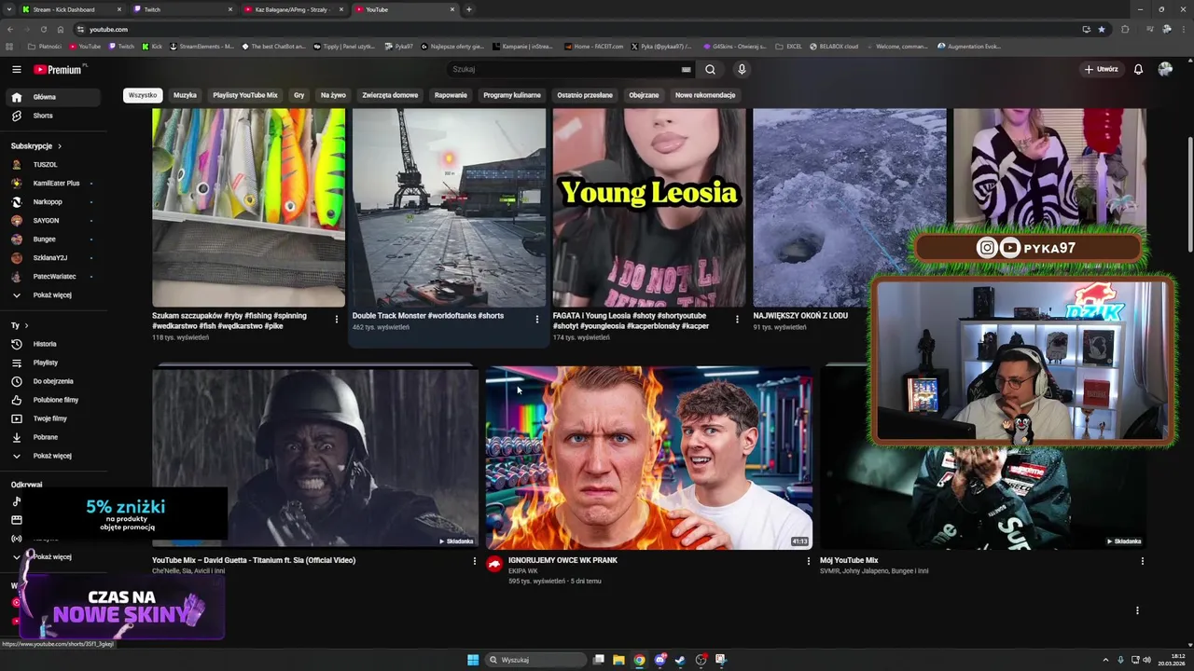Viewport: 1194px width, 671px height.
Task: Switch to the Twitch browser tab
Action: click(177, 9)
